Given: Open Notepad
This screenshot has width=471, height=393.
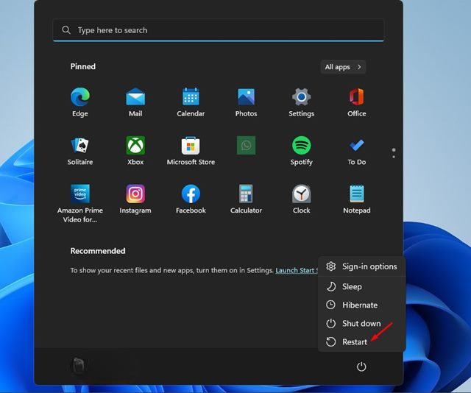Looking at the screenshot, I should click(356, 199).
